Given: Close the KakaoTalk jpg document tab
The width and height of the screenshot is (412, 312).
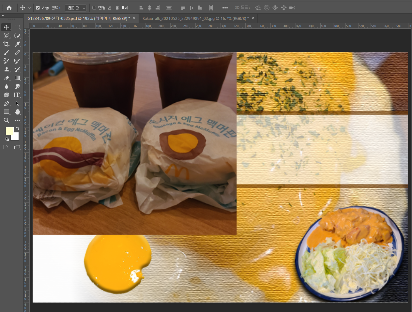Looking at the screenshot, I should [x=253, y=18].
